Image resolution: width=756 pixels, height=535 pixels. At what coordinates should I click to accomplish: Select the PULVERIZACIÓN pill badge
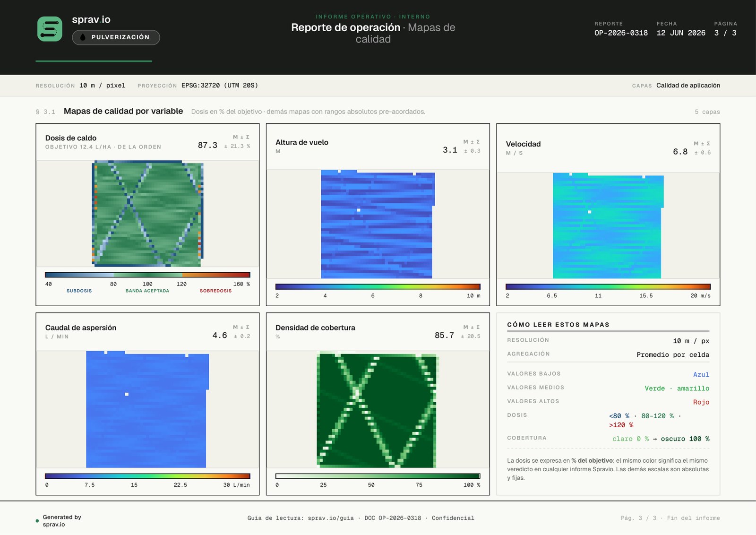coord(116,37)
